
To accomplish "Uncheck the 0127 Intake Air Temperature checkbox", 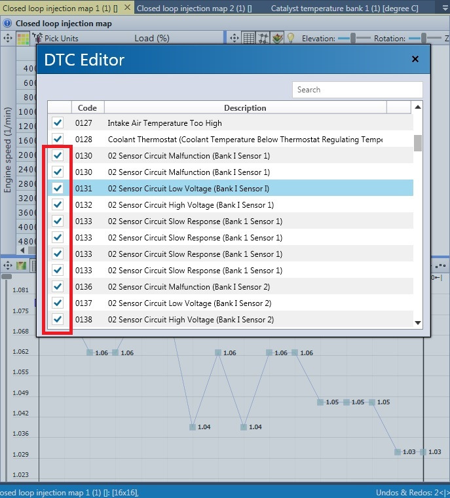I will 58,123.
